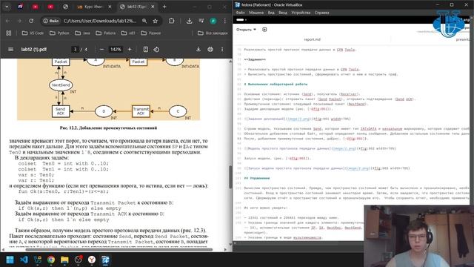Edit the PDF page number field
This screenshot has width=474, height=267.
click(75, 50)
